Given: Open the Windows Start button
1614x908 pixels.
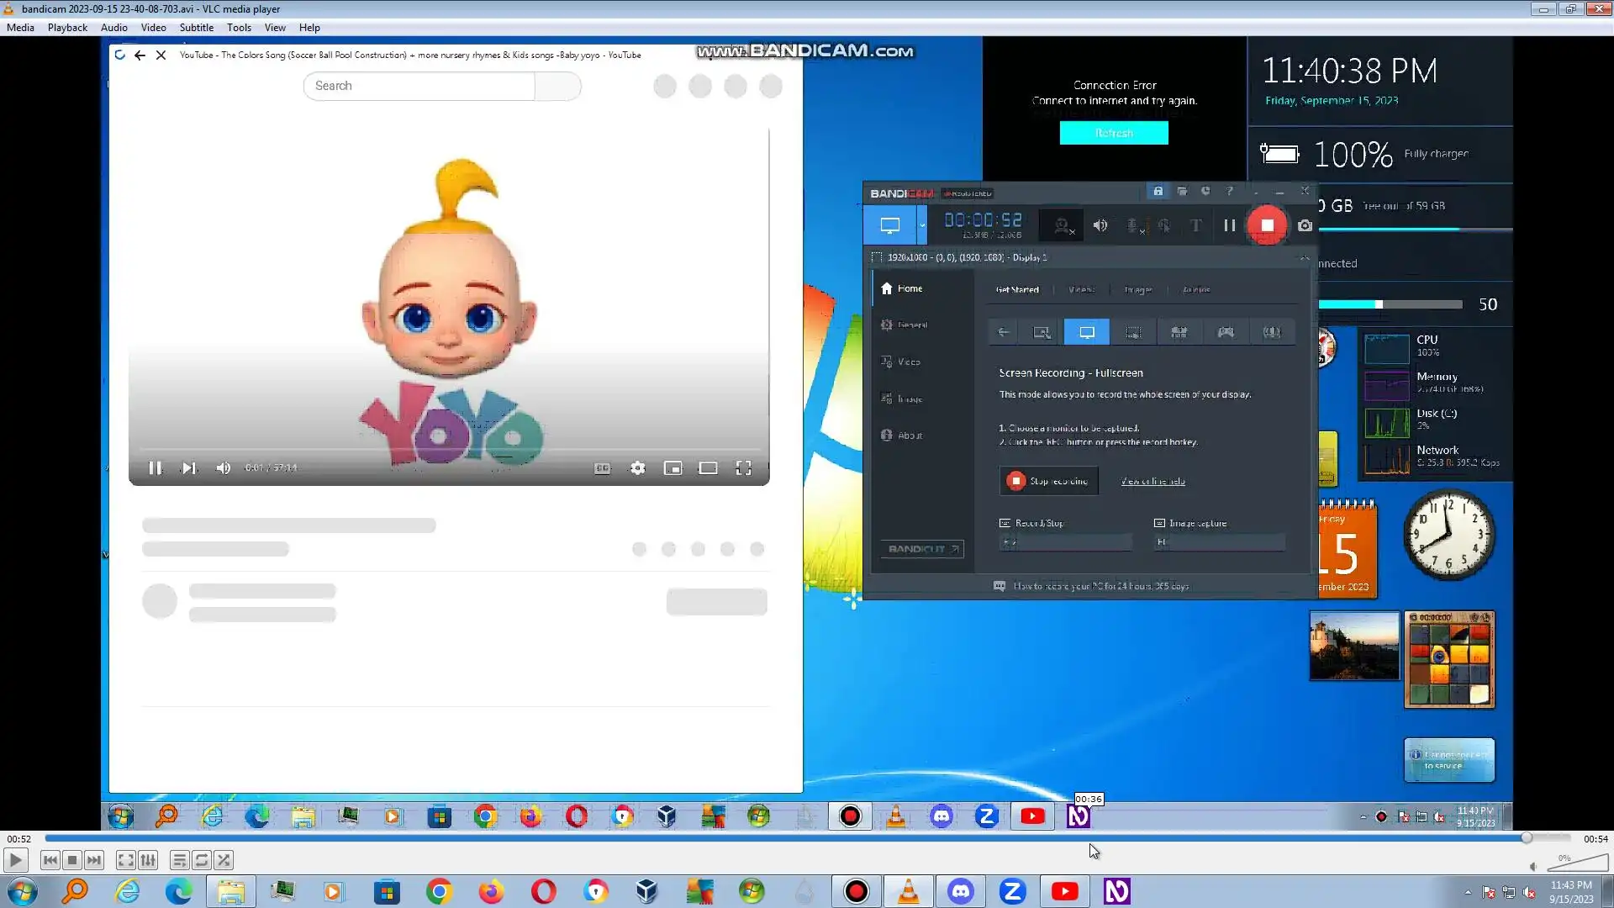Looking at the screenshot, I should click(23, 891).
